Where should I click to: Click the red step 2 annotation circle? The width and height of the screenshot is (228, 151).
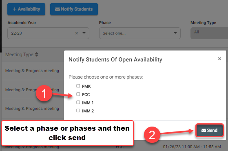coord(152,135)
